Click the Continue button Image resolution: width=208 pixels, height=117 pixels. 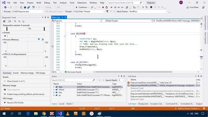pyautogui.click(x=81, y=7)
